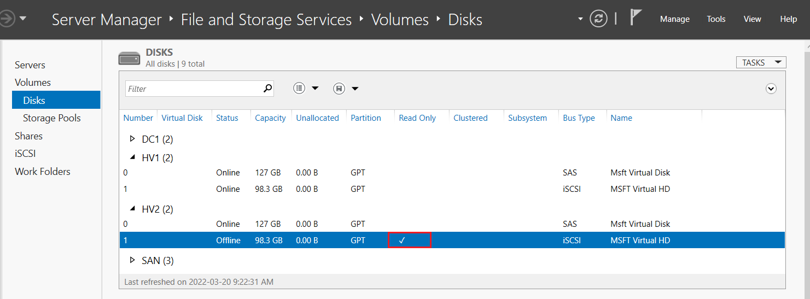Go to Storage Pools in sidebar

pyautogui.click(x=51, y=118)
